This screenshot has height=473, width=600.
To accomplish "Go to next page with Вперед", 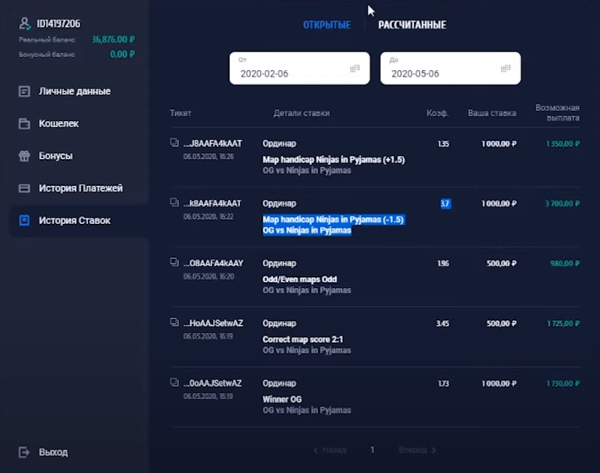I will tap(417, 450).
